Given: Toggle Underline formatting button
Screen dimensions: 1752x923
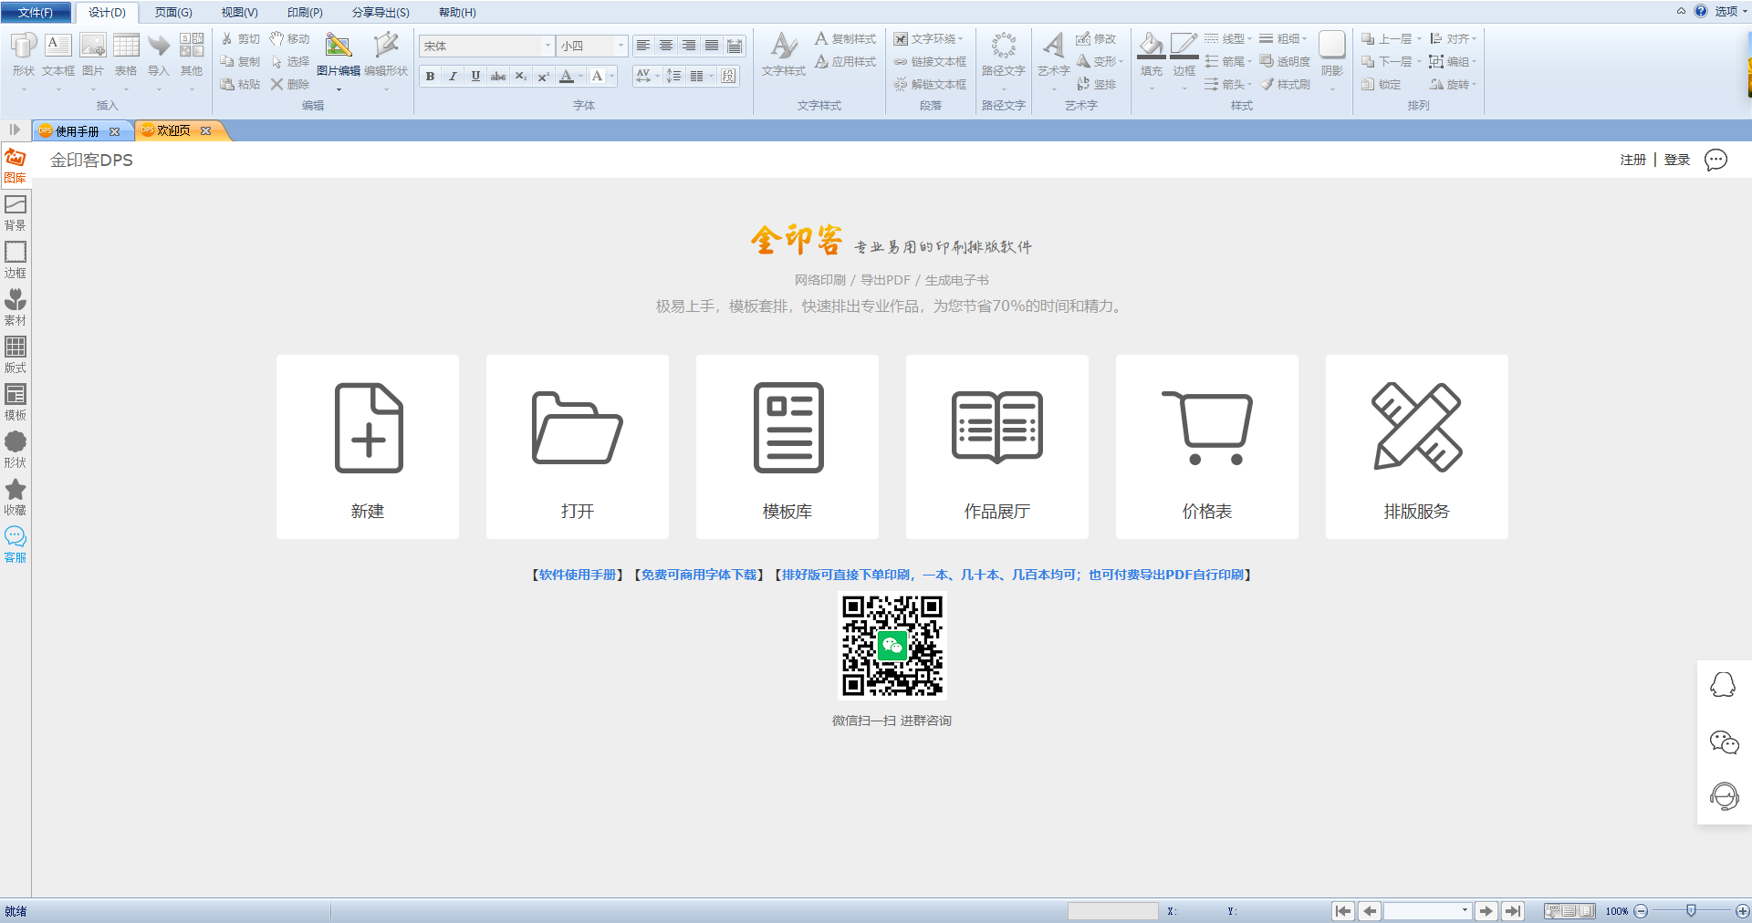Looking at the screenshot, I should click(x=475, y=76).
